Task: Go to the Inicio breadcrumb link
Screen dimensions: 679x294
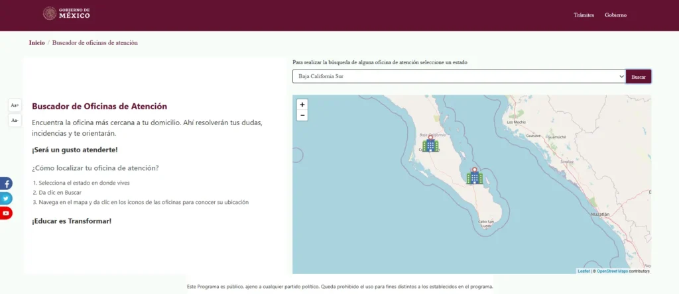Action: pyautogui.click(x=37, y=43)
